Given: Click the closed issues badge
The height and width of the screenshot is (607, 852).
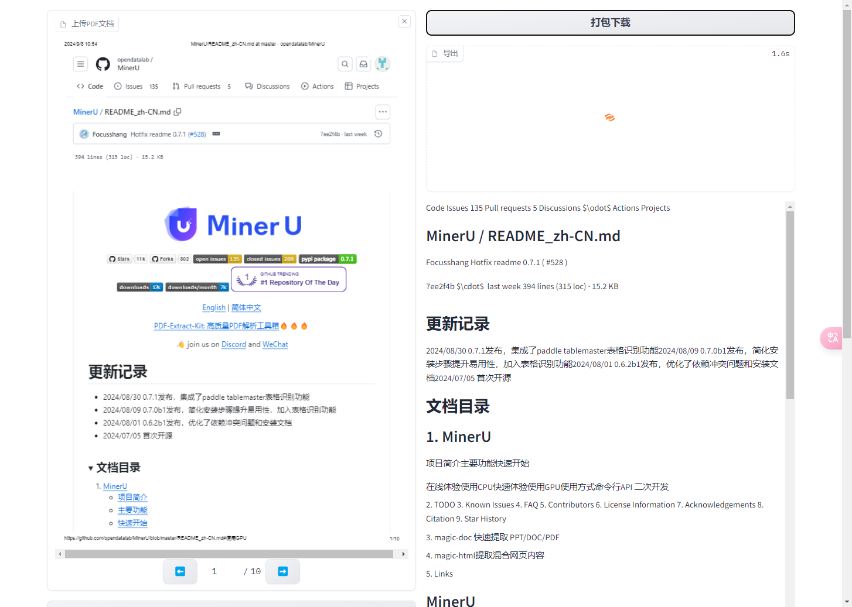Looking at the screenshot, I should [270, 259].
